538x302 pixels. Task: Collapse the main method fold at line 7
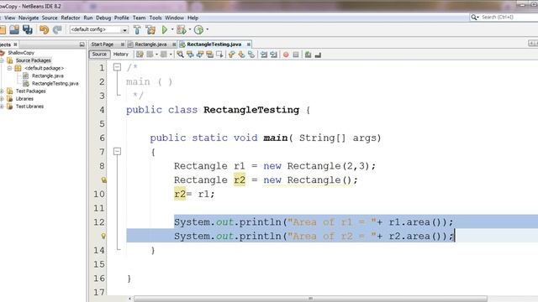pos(118,151)
